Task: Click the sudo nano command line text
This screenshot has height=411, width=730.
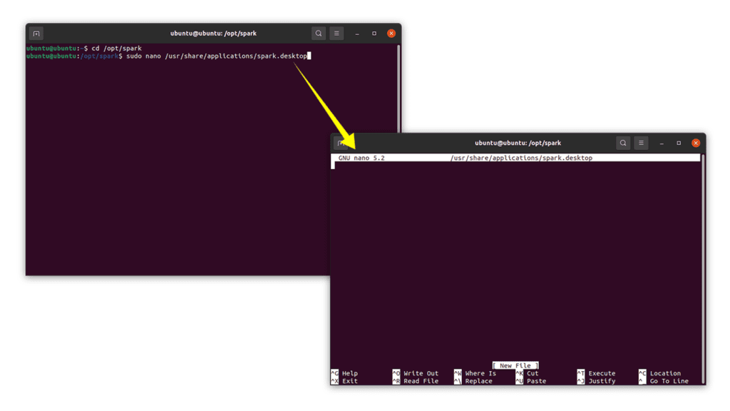Action: tap(216, 56)
